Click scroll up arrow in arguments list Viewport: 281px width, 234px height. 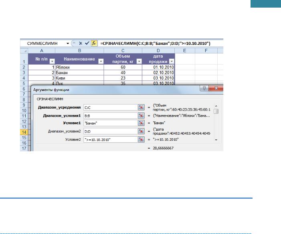coord(216,106)
